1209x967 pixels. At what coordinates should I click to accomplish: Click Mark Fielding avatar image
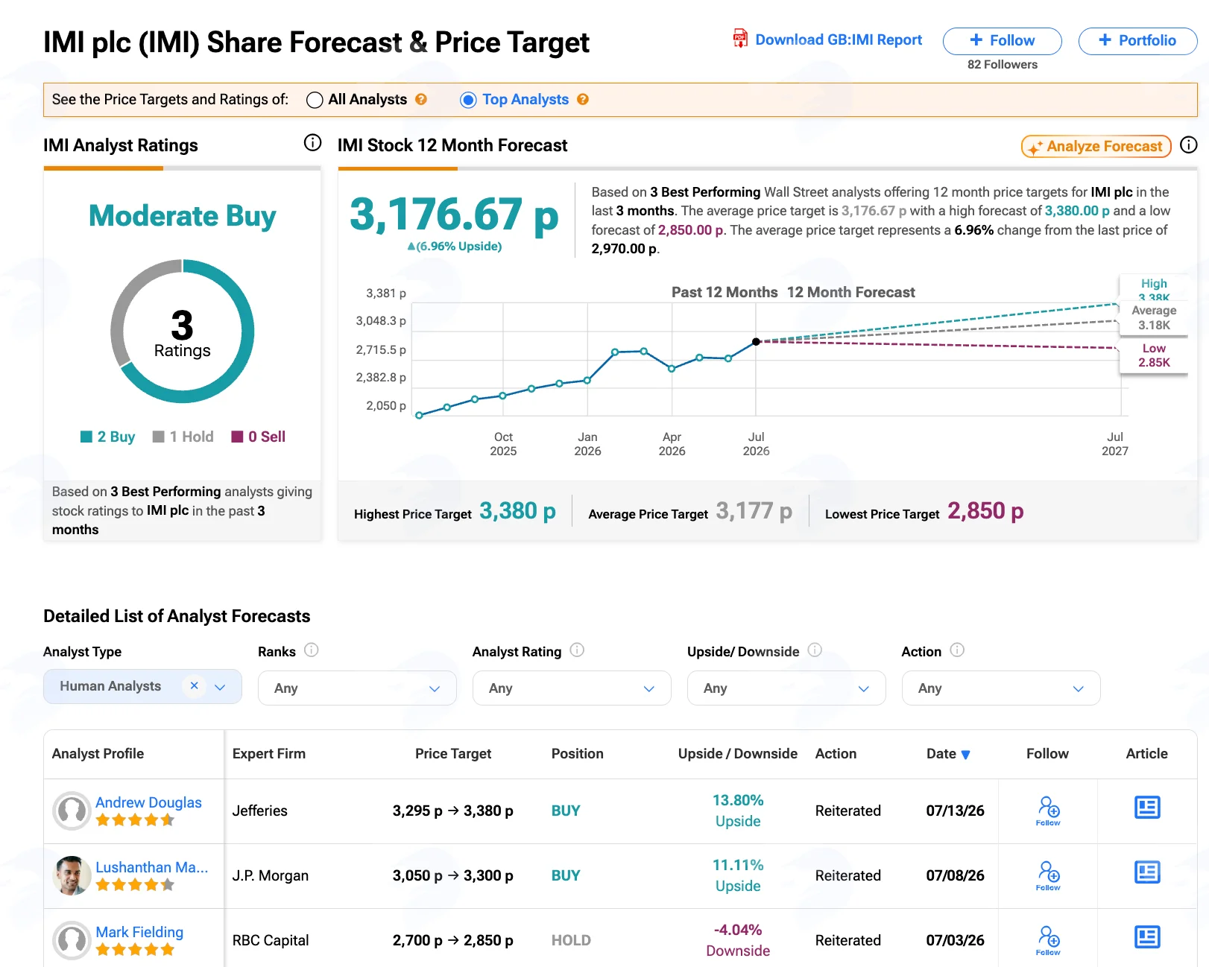(72, 940)
